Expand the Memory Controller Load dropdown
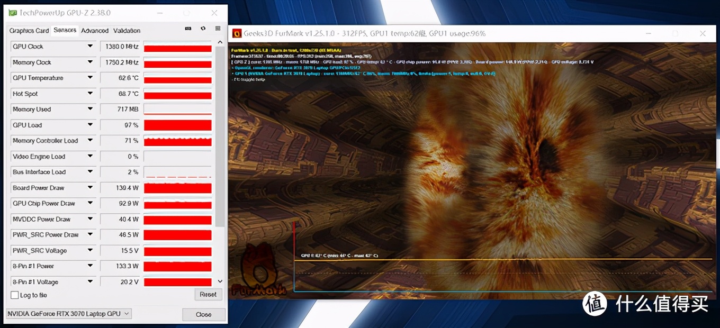The height and width of the screenshot is (328, 720). click(90, 141)
